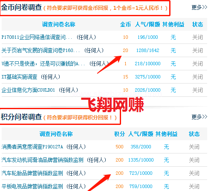Viewport: 208px width, 191px height.
Task: Click 积分 column header
Action: click(x=119, y=134)
